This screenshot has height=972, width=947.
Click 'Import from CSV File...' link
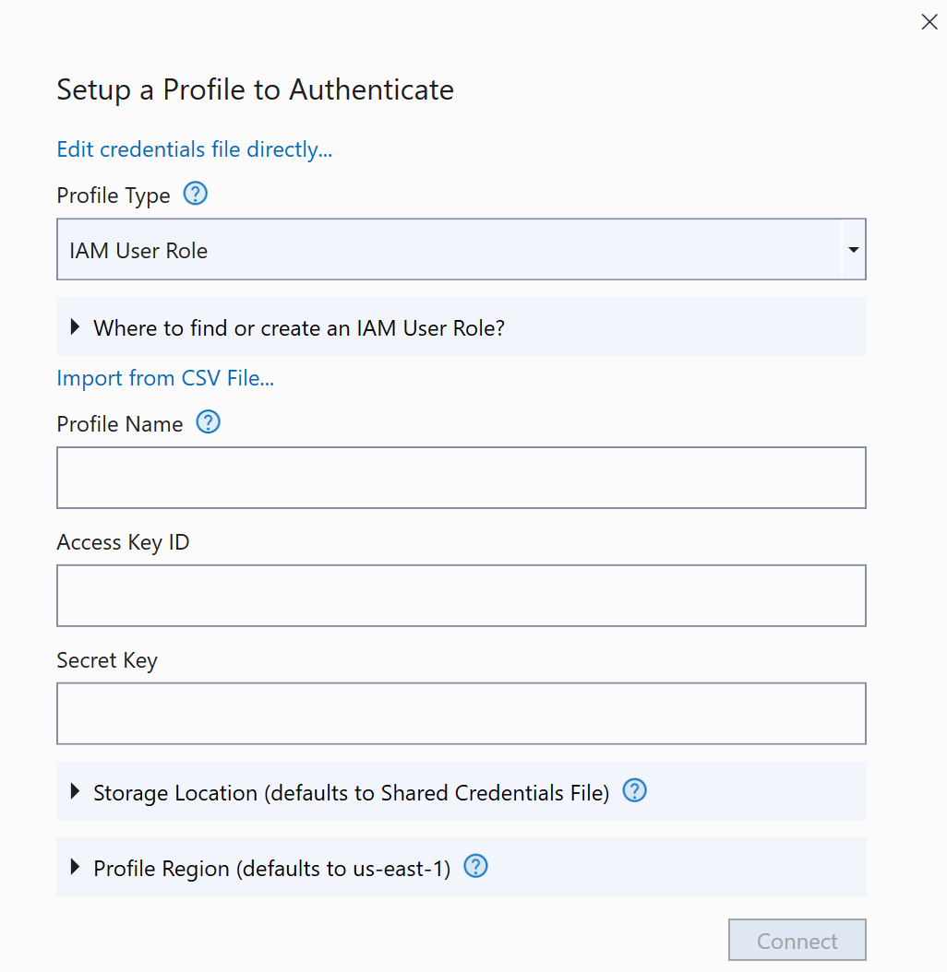pyautogui.click(x=165, y=378)
